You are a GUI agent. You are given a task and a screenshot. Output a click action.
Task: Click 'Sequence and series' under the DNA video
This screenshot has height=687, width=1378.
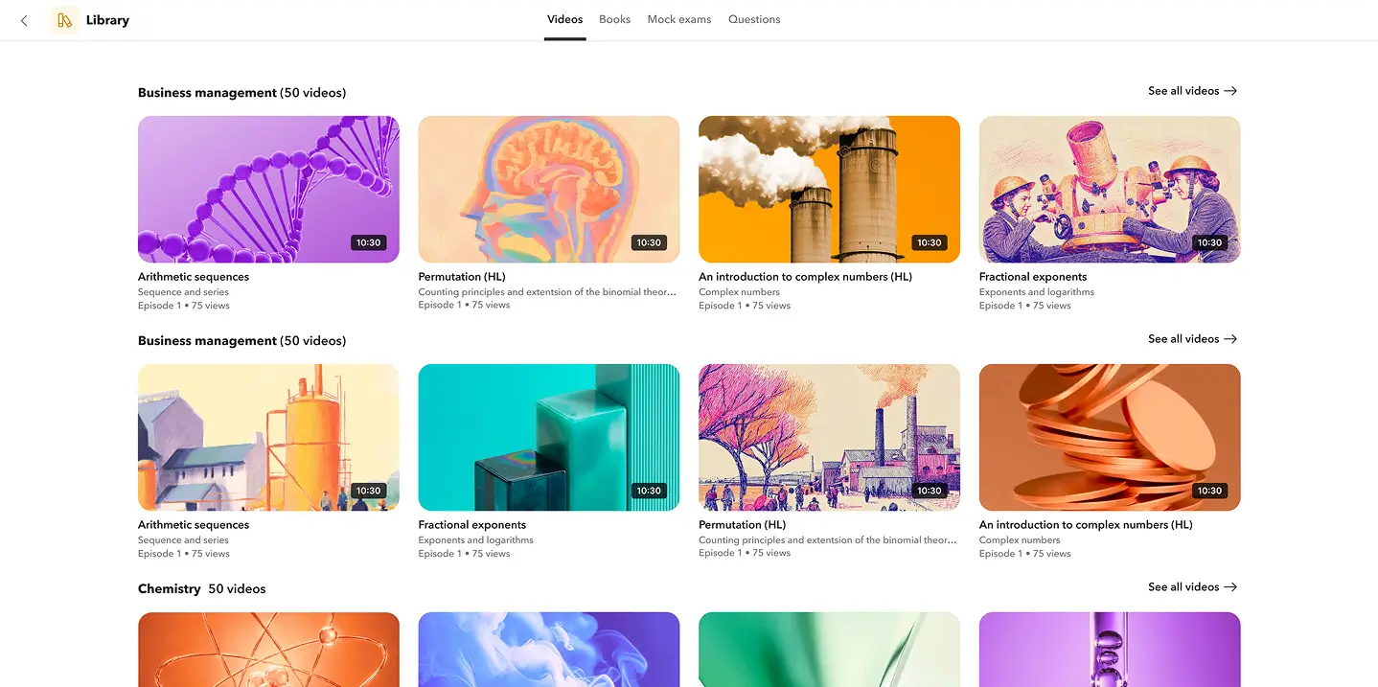coord(183,292)
